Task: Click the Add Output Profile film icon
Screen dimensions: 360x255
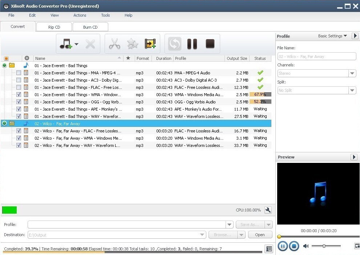Action: coord(150,44)
